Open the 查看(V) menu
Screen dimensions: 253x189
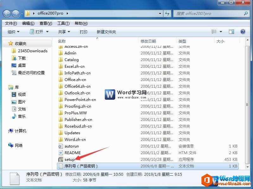[46, 23]
